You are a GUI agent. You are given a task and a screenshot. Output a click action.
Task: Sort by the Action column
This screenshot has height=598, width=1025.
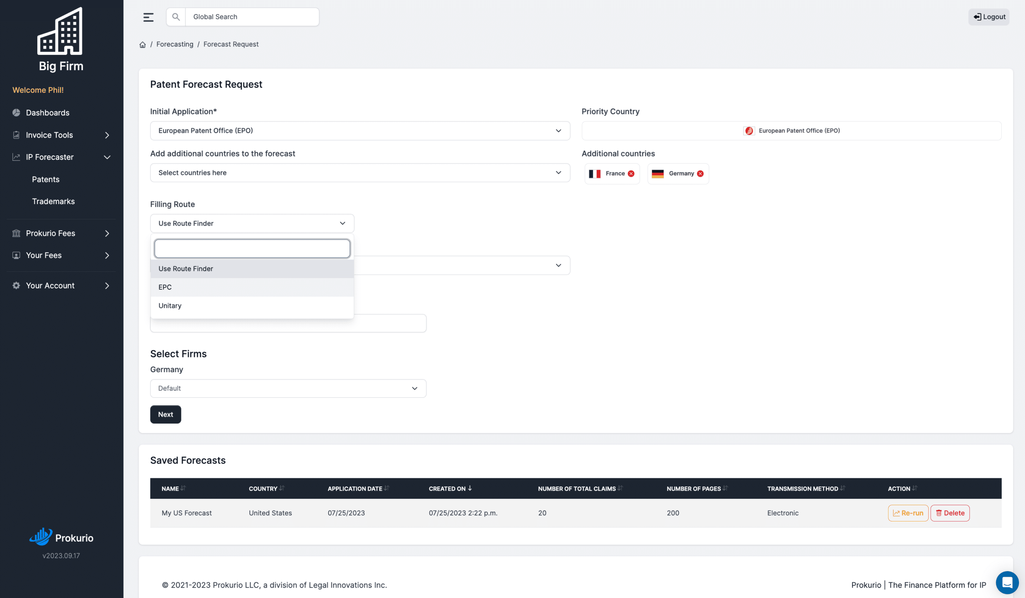click(x=914, y=488)
